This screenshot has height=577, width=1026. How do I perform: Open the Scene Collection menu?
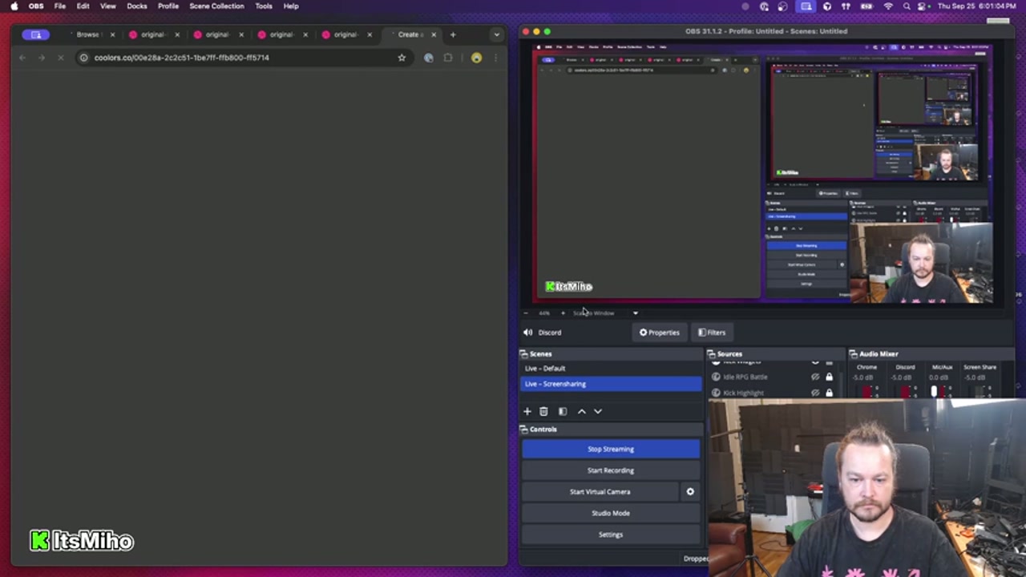216,6
